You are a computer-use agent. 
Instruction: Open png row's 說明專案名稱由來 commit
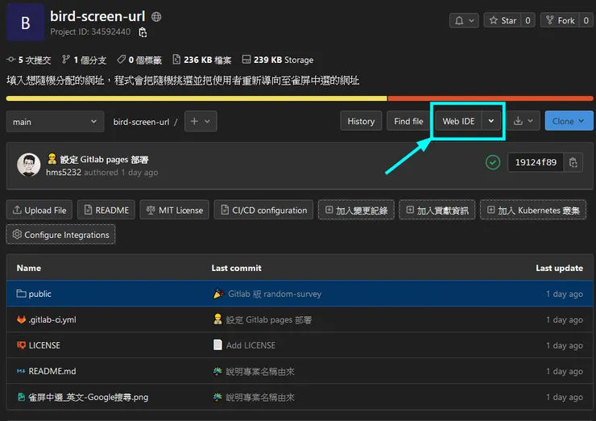[260, 397]
